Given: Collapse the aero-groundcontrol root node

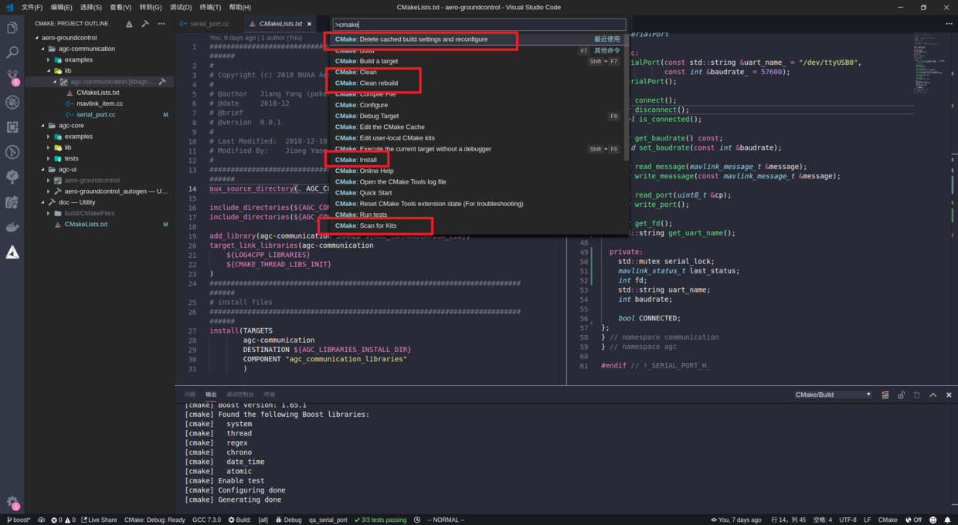Looking at the screenshot, I should pos(36,37).
